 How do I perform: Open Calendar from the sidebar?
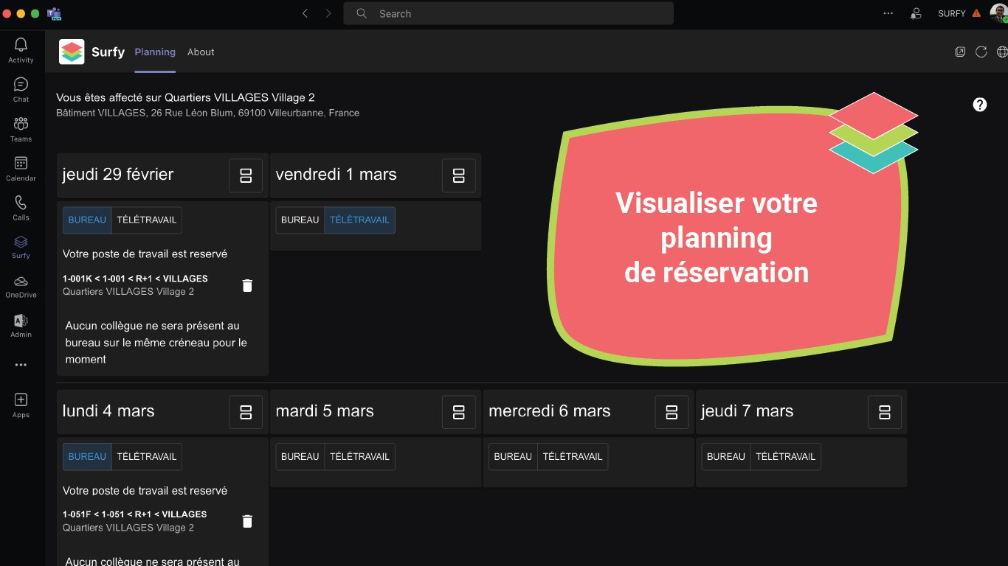21,168
